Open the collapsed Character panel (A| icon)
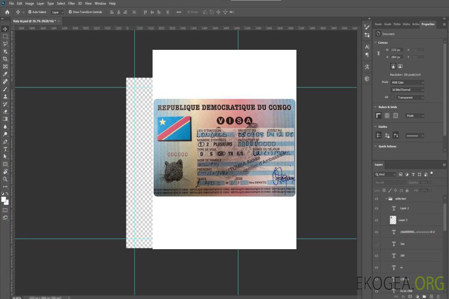This screenshot has width=449, height=299. (x=367, y=47)
